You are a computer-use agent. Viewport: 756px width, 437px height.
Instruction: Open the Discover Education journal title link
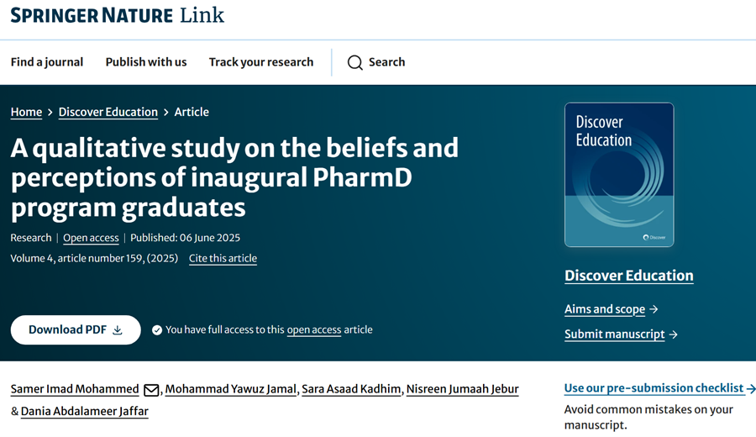click(629, 276)
